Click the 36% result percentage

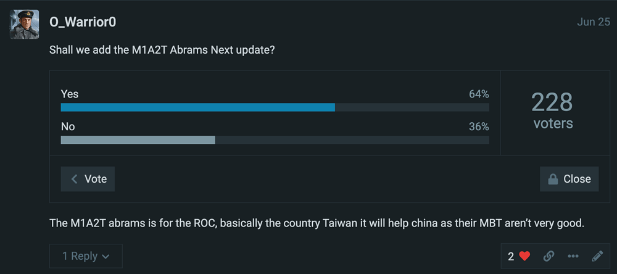point(479,127)
